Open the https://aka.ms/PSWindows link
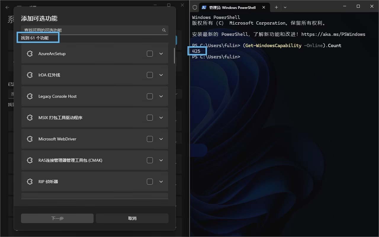 point(333,34)
